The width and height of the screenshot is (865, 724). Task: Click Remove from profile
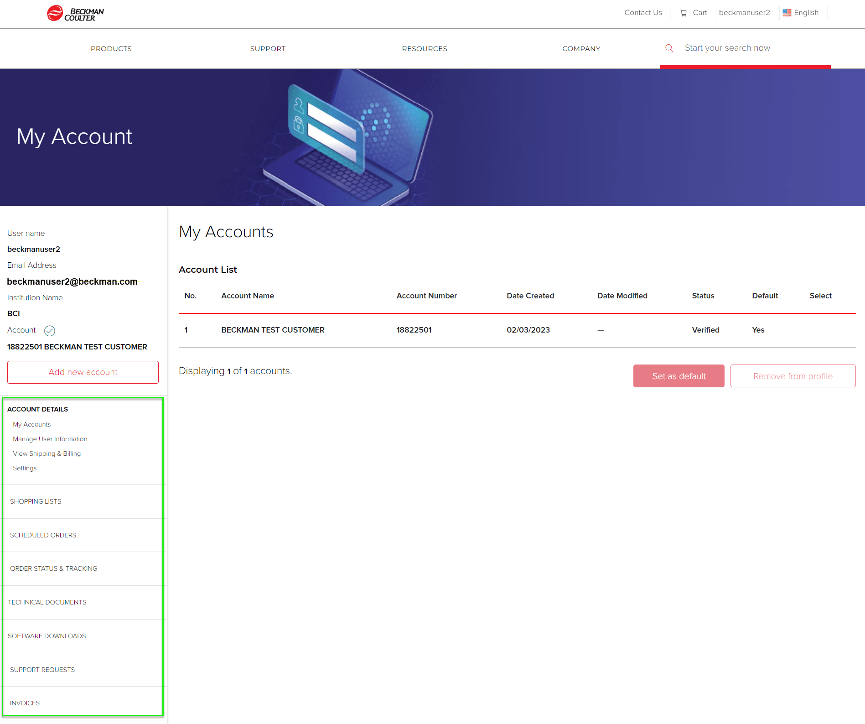793,376
